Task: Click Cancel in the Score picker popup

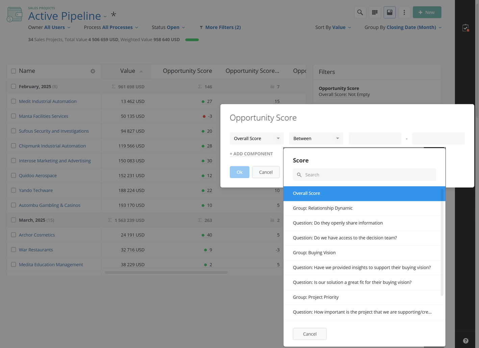Action: (310, 334)
